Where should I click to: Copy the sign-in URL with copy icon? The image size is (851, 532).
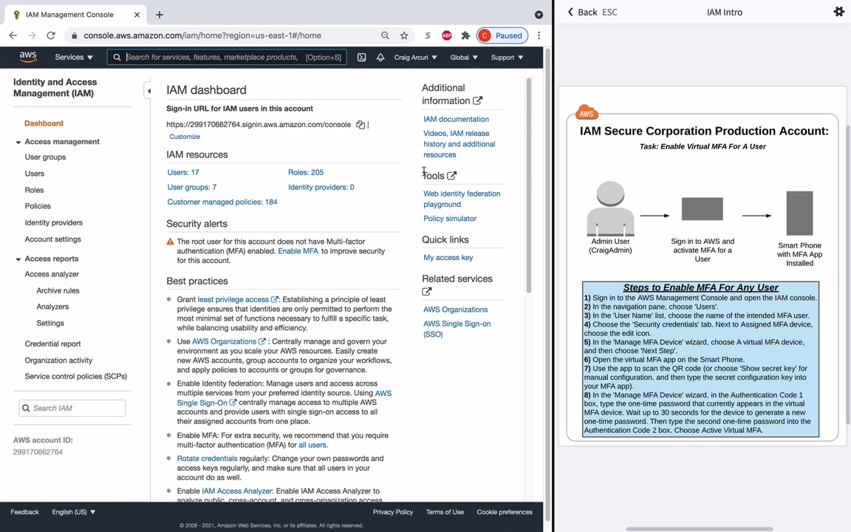[x=360, y=125]
